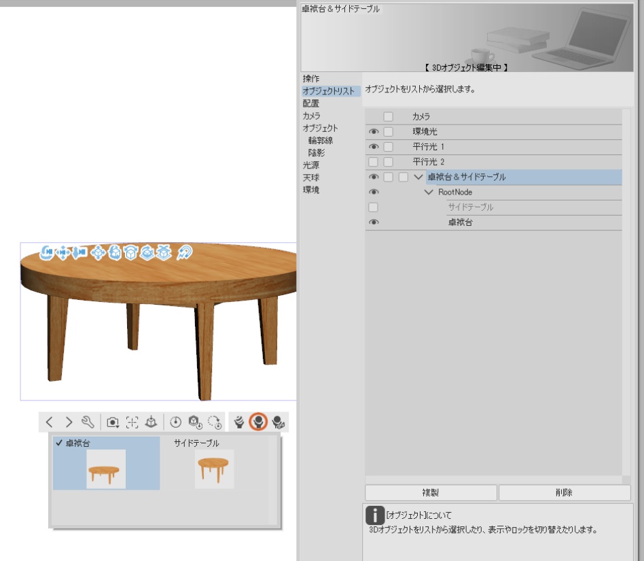Choose the 卓袱台 layout thumbnail
644x561 pixels.
[107, 463]
